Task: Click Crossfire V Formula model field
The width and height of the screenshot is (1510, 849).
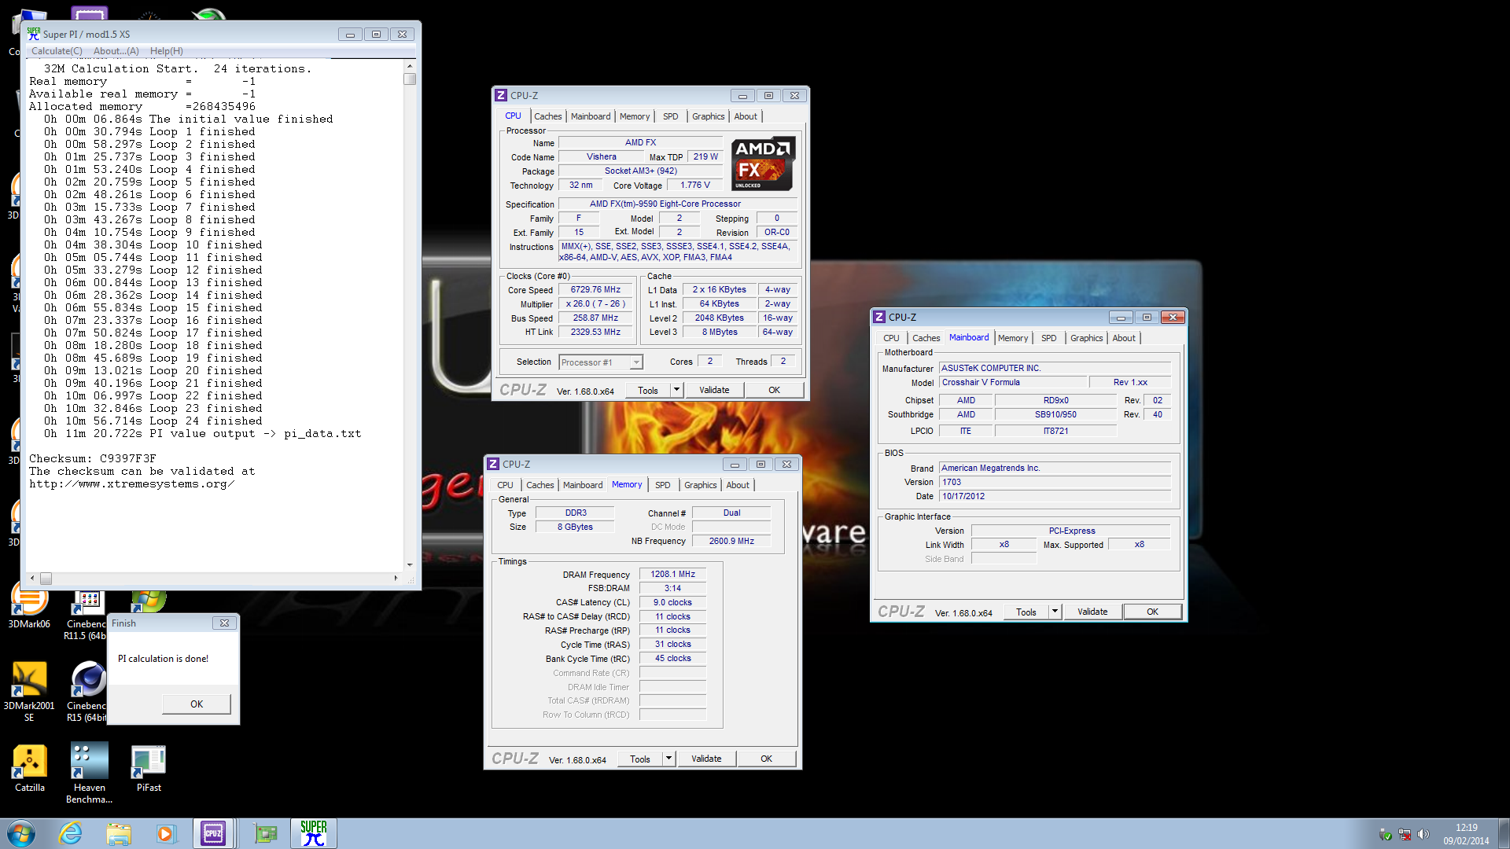Action: pyautogui.click(x=1014, y=382)
